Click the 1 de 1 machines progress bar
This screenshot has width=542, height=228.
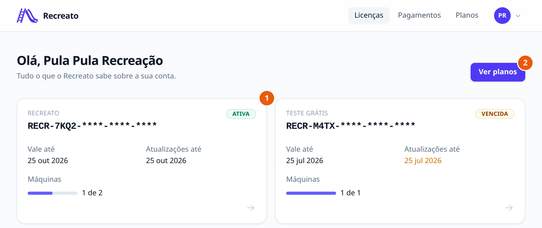pos(311,193)
